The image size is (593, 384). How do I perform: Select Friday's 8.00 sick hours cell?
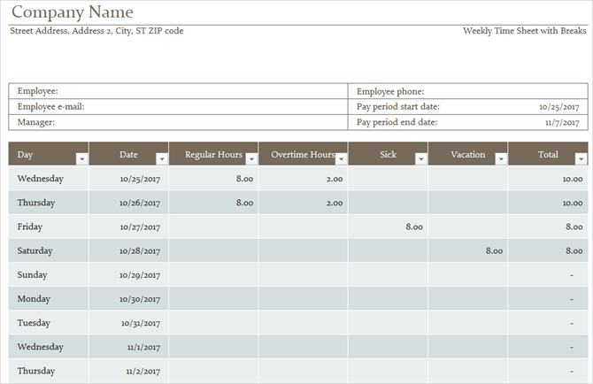388,227
